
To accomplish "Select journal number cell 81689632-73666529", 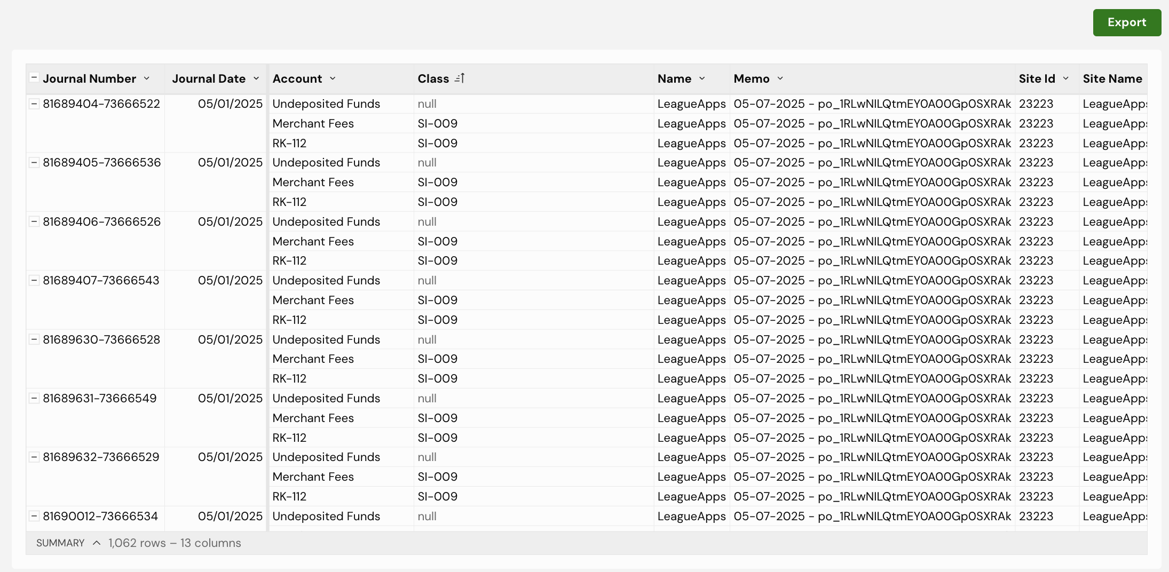I will click(x=101, y=457).
